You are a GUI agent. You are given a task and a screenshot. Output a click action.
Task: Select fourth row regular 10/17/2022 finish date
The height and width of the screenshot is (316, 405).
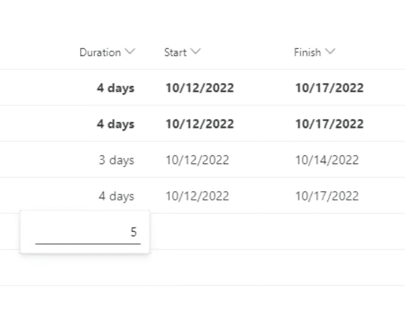tap(327, 196)
